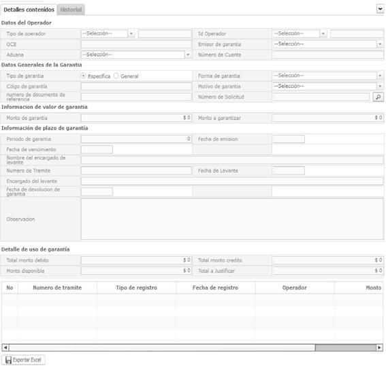Click the Total monto credito field
386x370 pixels.
tap(328, 260)
